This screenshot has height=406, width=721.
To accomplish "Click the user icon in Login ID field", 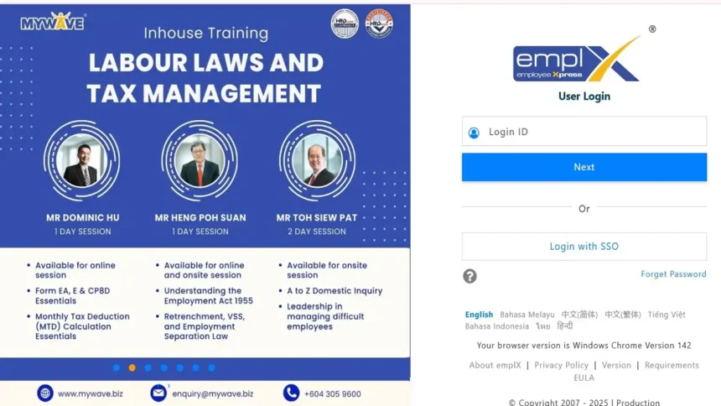I will click(x=474, y=133).
